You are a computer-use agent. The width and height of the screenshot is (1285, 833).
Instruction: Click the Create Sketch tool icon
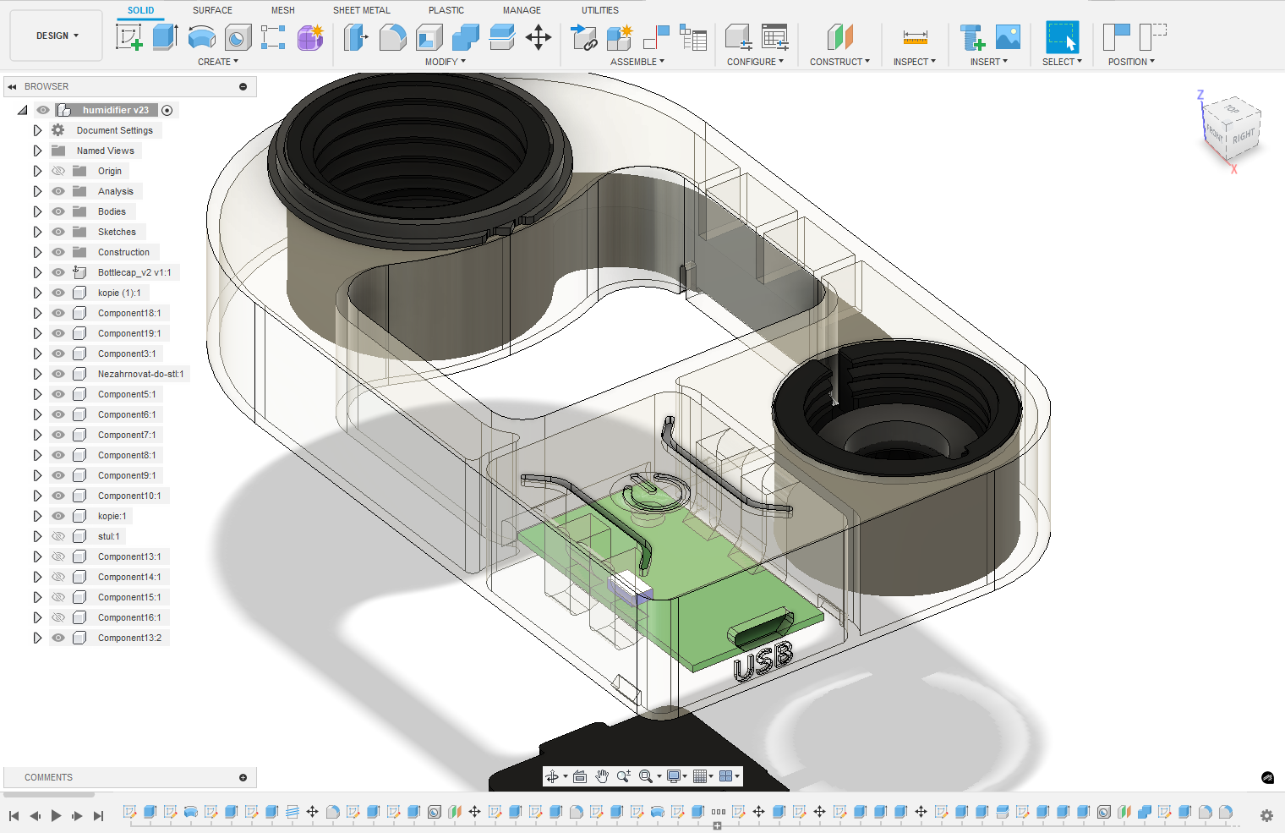(128, 37)
